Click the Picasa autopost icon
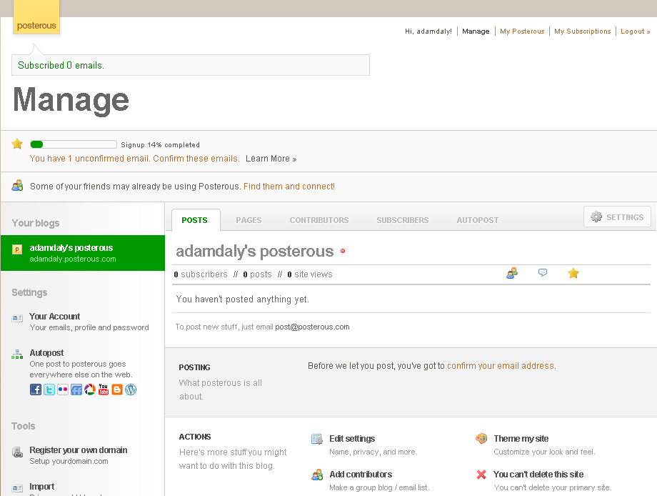 [x=90, y=390]
